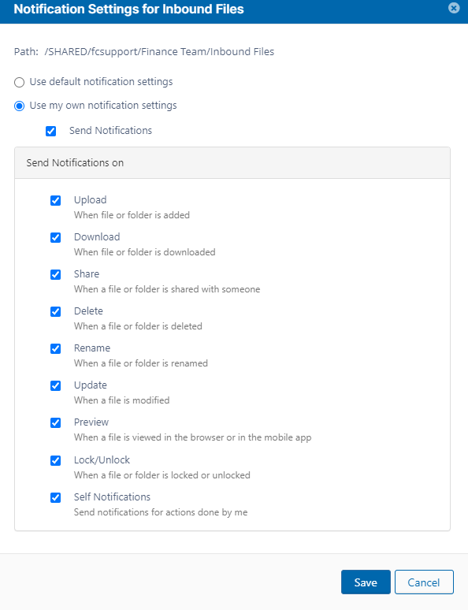Toggle the Lock/Unlock notification checkbox
Screen dimensions: 468x610
click(56, 460)
